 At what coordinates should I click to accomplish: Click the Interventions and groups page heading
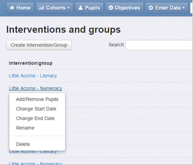click(x=63, y=30)
